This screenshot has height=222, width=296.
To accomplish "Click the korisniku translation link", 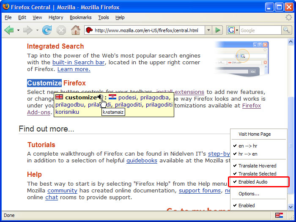I will (x=67, y=112).
